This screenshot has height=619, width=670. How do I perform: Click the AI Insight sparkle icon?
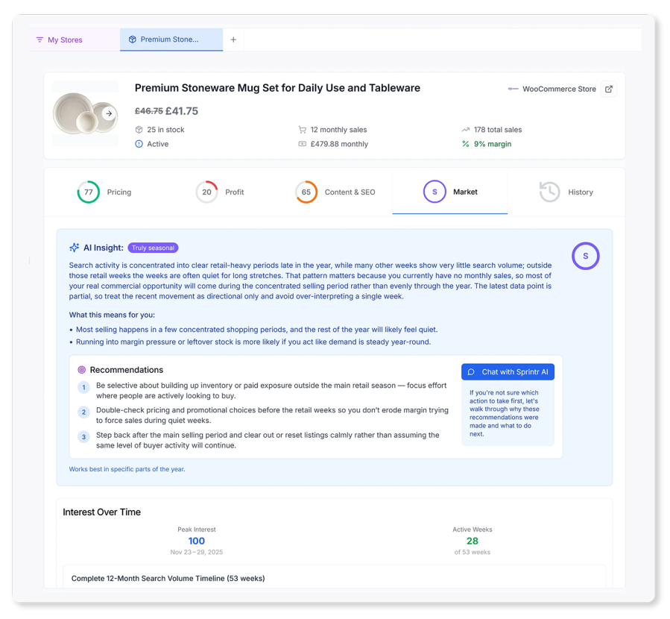click(75, 248)
